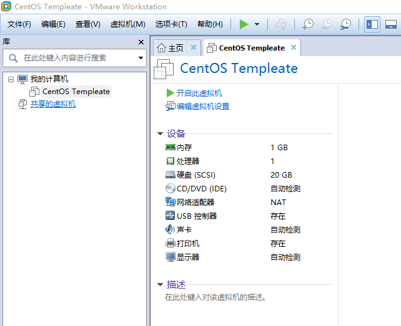401x326 pixels.
Task: Click the shared VMs icon in tree
Action: (x=22, y=104)
